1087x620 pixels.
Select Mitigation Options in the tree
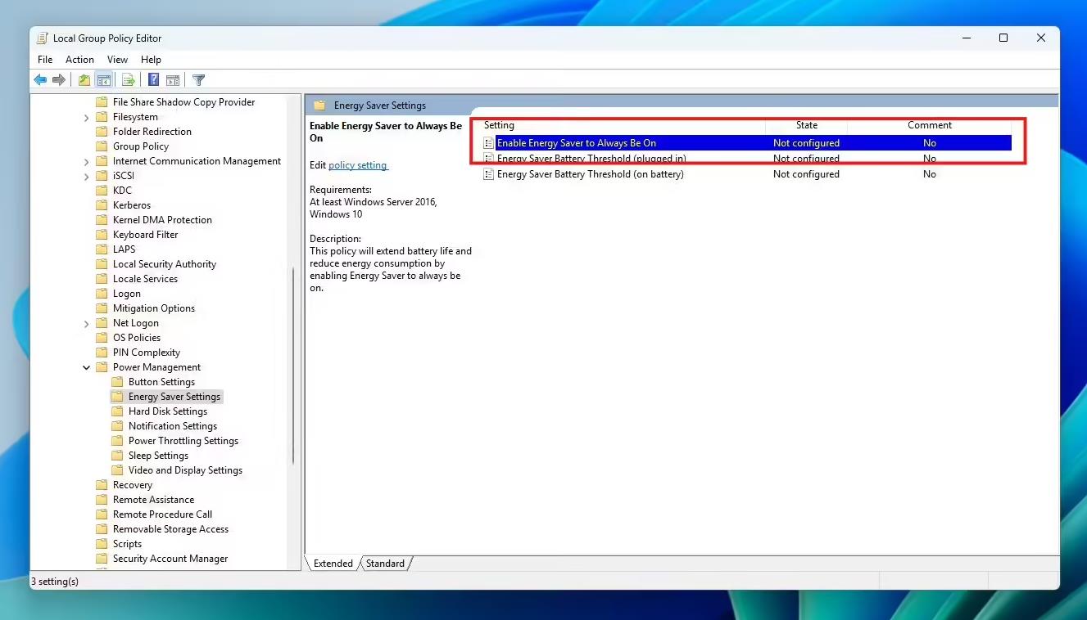(154, 308)
